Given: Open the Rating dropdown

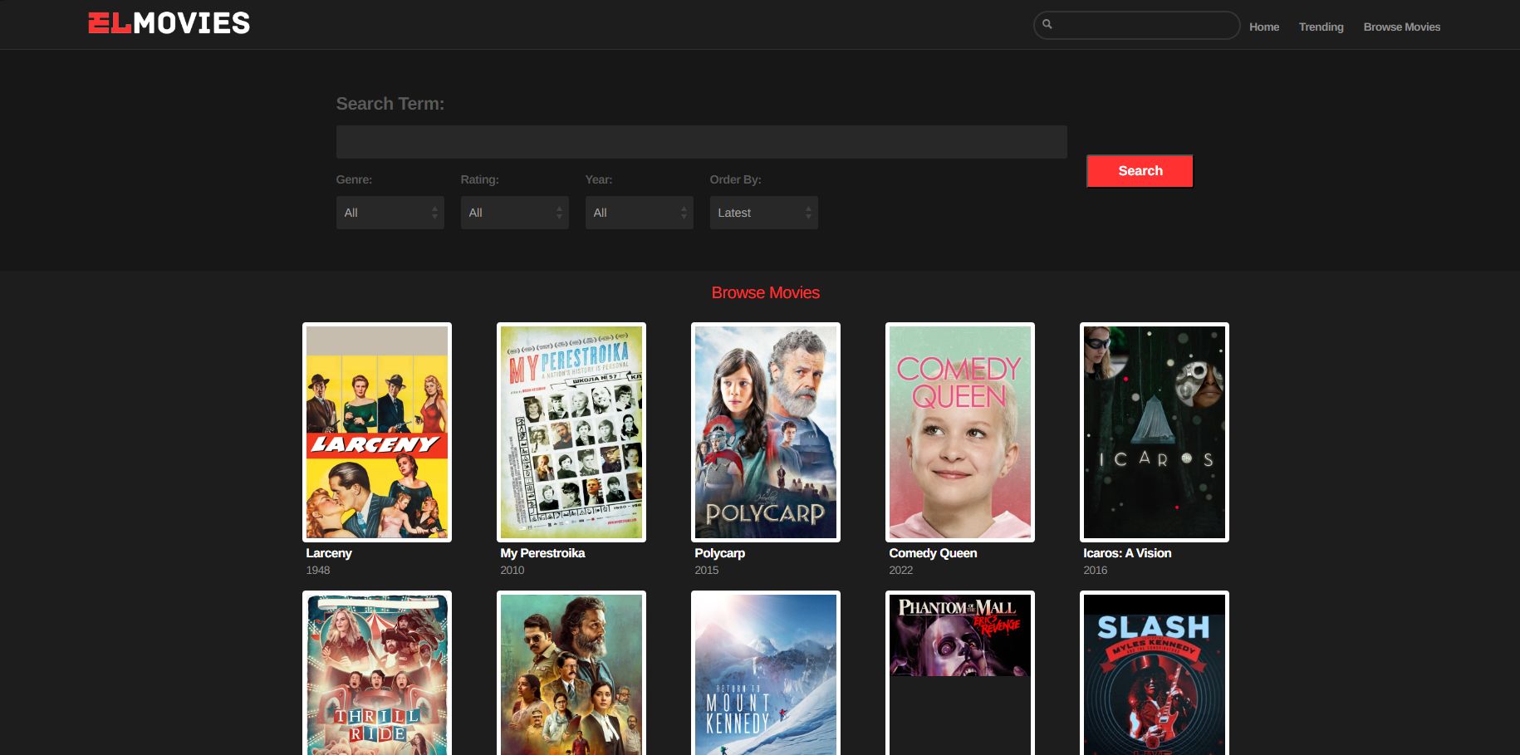Looking at the screenshot, I should pyautogui.click(x=514, y=213).
